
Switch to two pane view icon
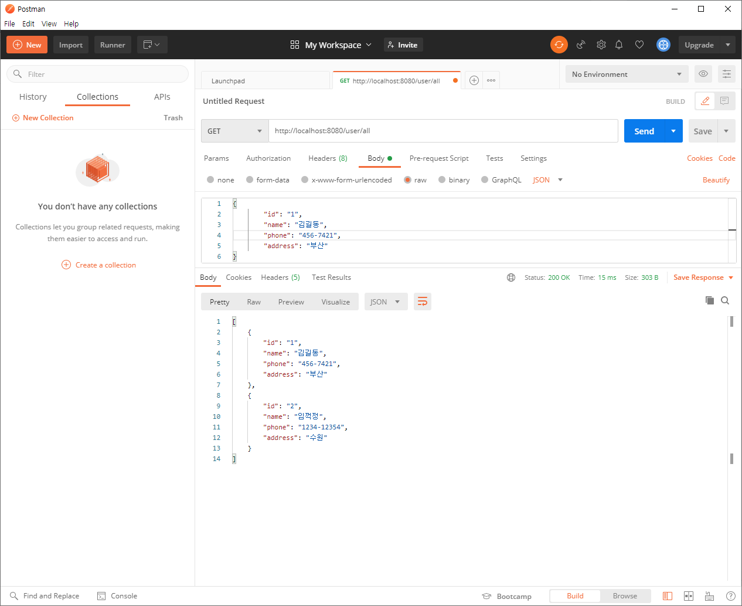click(689, 596)
